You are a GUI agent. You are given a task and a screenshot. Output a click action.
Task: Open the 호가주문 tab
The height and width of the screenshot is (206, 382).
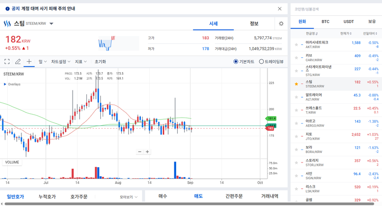click(x=79, y=196)
